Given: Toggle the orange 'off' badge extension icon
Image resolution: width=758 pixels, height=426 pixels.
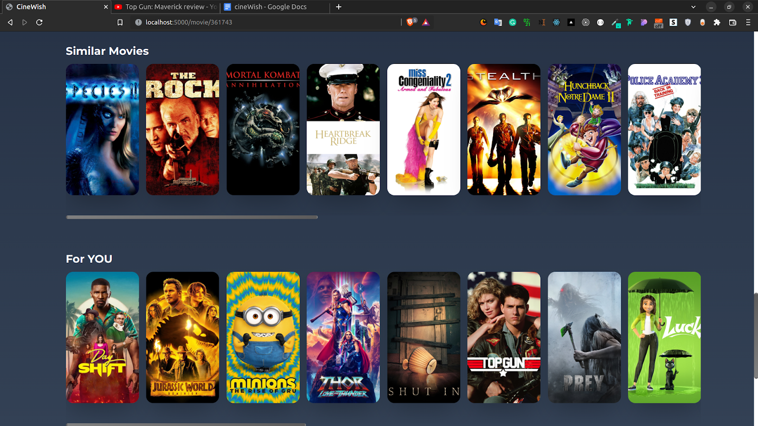Looking at the screenshot, I should (659, 23).
